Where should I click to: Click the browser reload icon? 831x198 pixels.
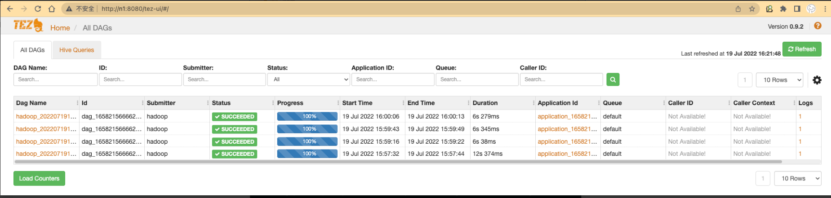point(38,9)
